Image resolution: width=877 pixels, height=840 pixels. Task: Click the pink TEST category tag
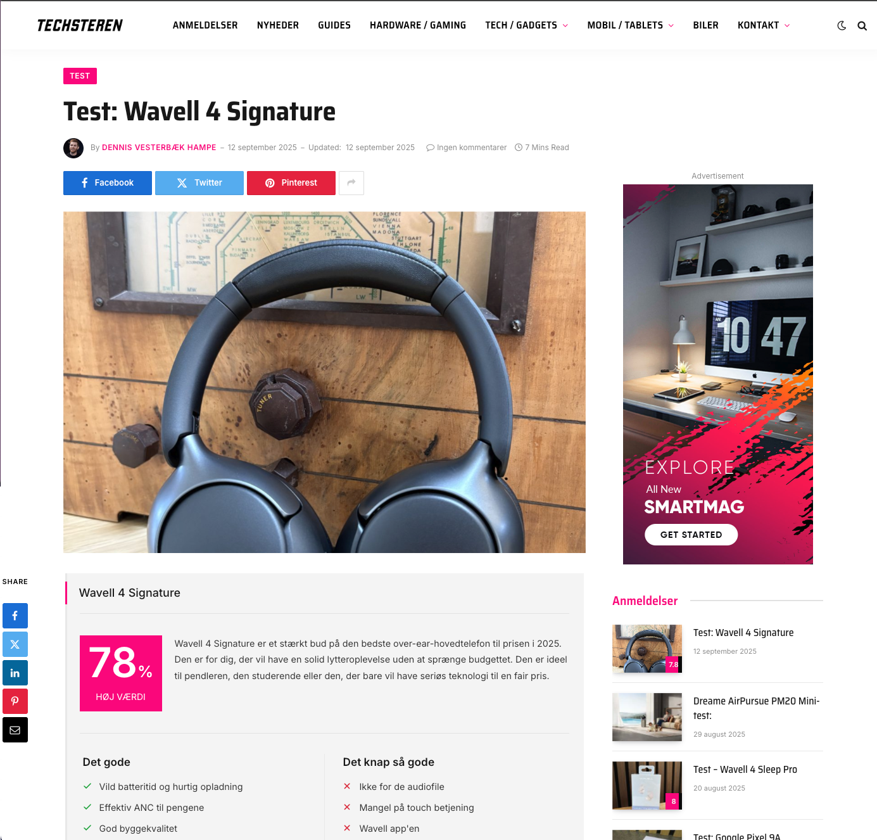80,76
